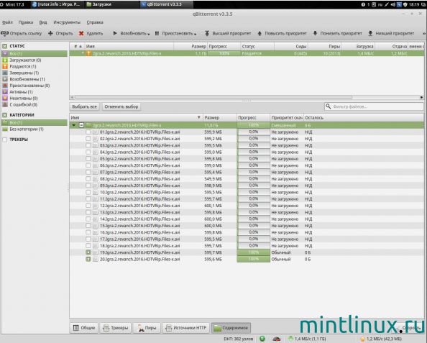This screenshot has height=343, width=427.
Task: Open the Правка menu
Action: point(26,22)
